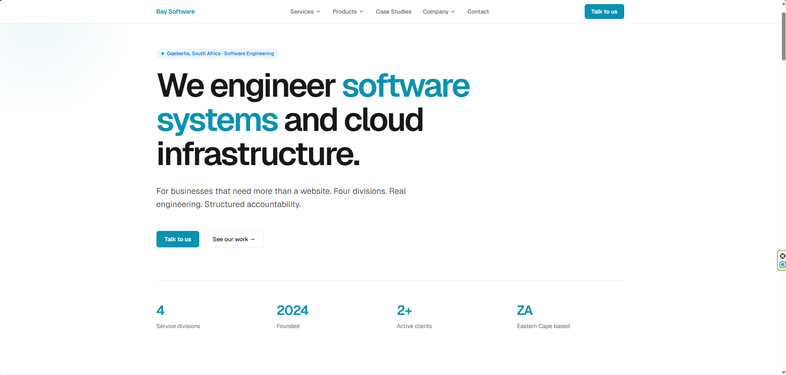Click the 'infrastructure.' headline word

coord(259,154)
